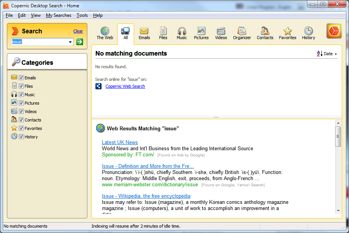Click the pane splitter handle dots
This screenshot has width=349, height=233.
click(x=216, y=117)
